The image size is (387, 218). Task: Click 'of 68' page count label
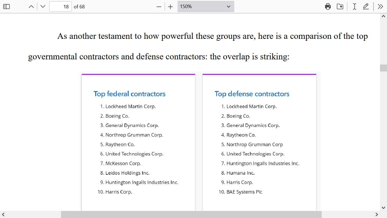coord(79,6)
